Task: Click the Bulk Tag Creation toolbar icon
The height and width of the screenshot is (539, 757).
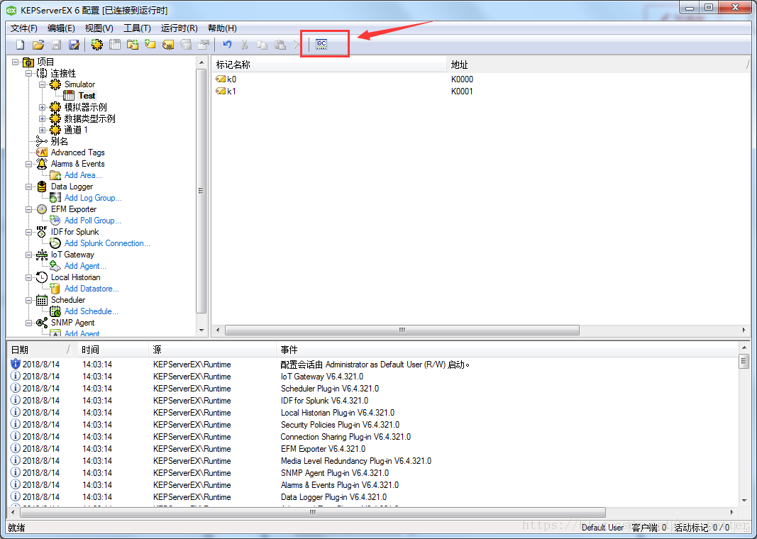Action: click(168, 45)
